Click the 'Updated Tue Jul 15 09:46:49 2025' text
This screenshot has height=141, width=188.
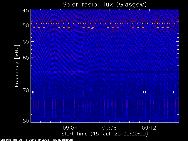[25, 140]
